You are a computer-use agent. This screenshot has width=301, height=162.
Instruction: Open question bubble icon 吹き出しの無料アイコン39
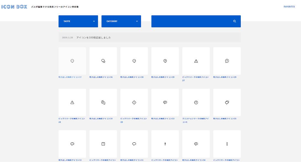[165, 61]
